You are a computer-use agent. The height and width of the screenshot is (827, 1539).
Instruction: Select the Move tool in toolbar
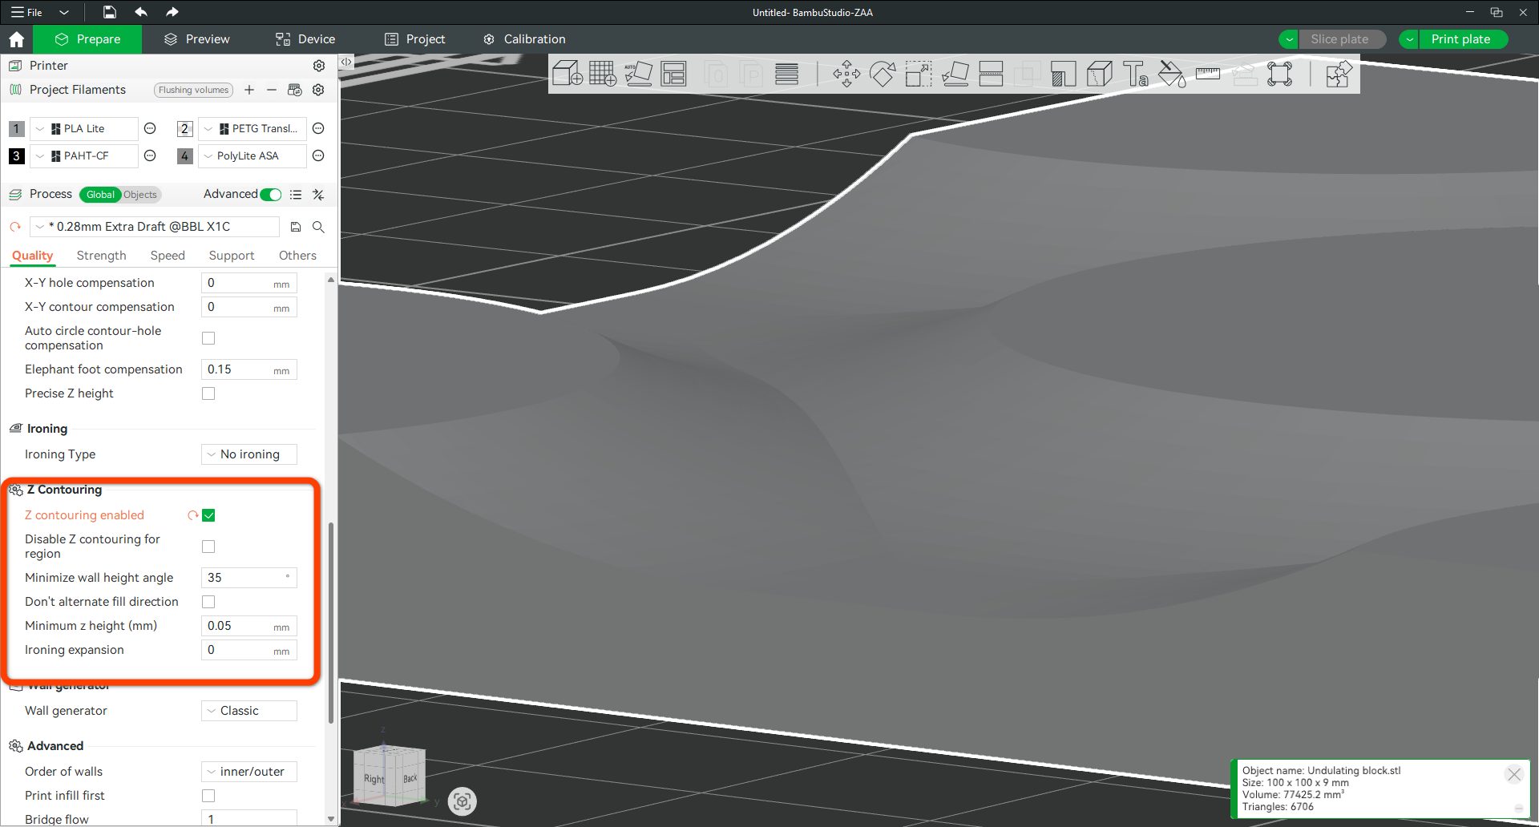click(x=846, y=74)
